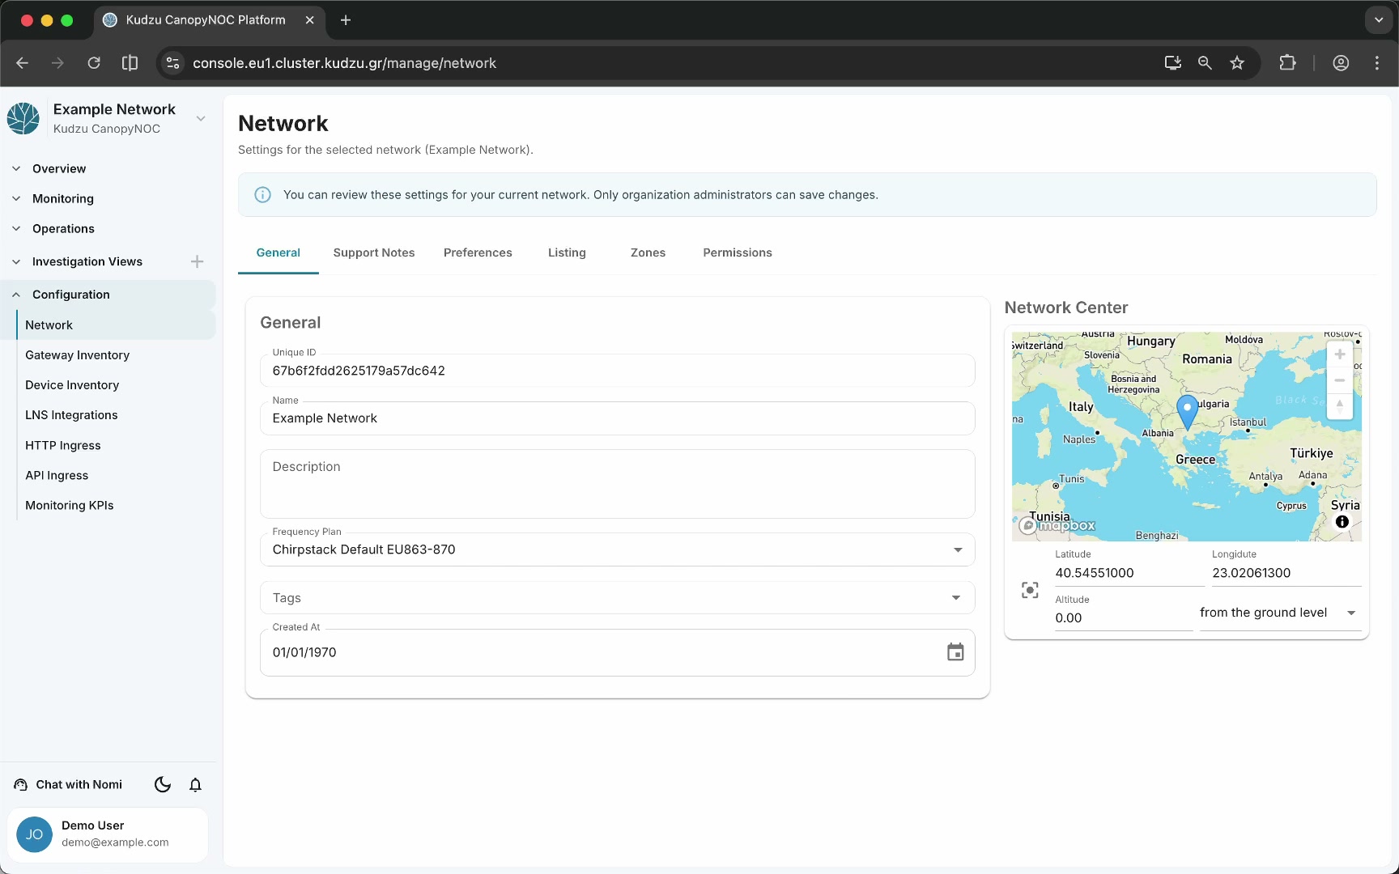Go back in browser
The height and width of the screenshot is (874, 1399).
(22, 63)
